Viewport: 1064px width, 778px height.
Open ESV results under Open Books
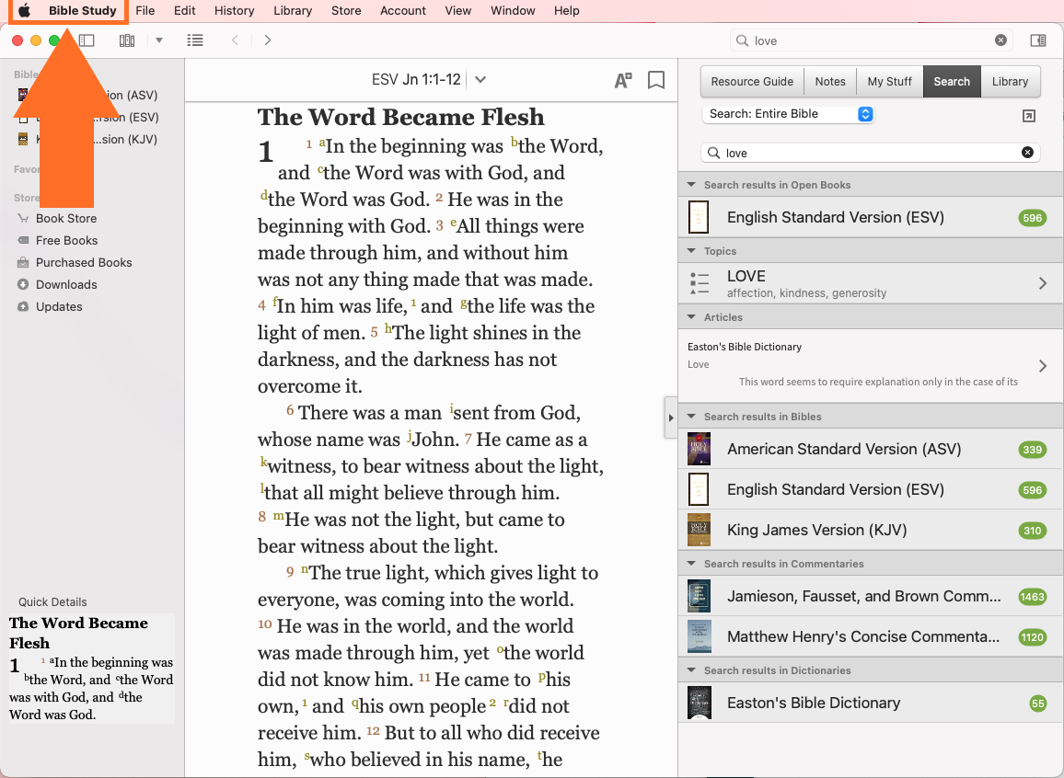(871, 218)
